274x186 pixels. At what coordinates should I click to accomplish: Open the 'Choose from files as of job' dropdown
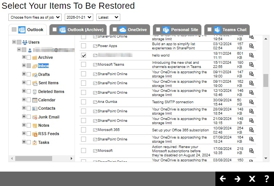[x=35, y=17]
